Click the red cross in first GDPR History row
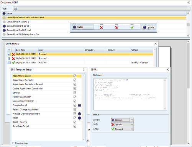This screenshot has height=147, width=192. (x=13, y=54)
